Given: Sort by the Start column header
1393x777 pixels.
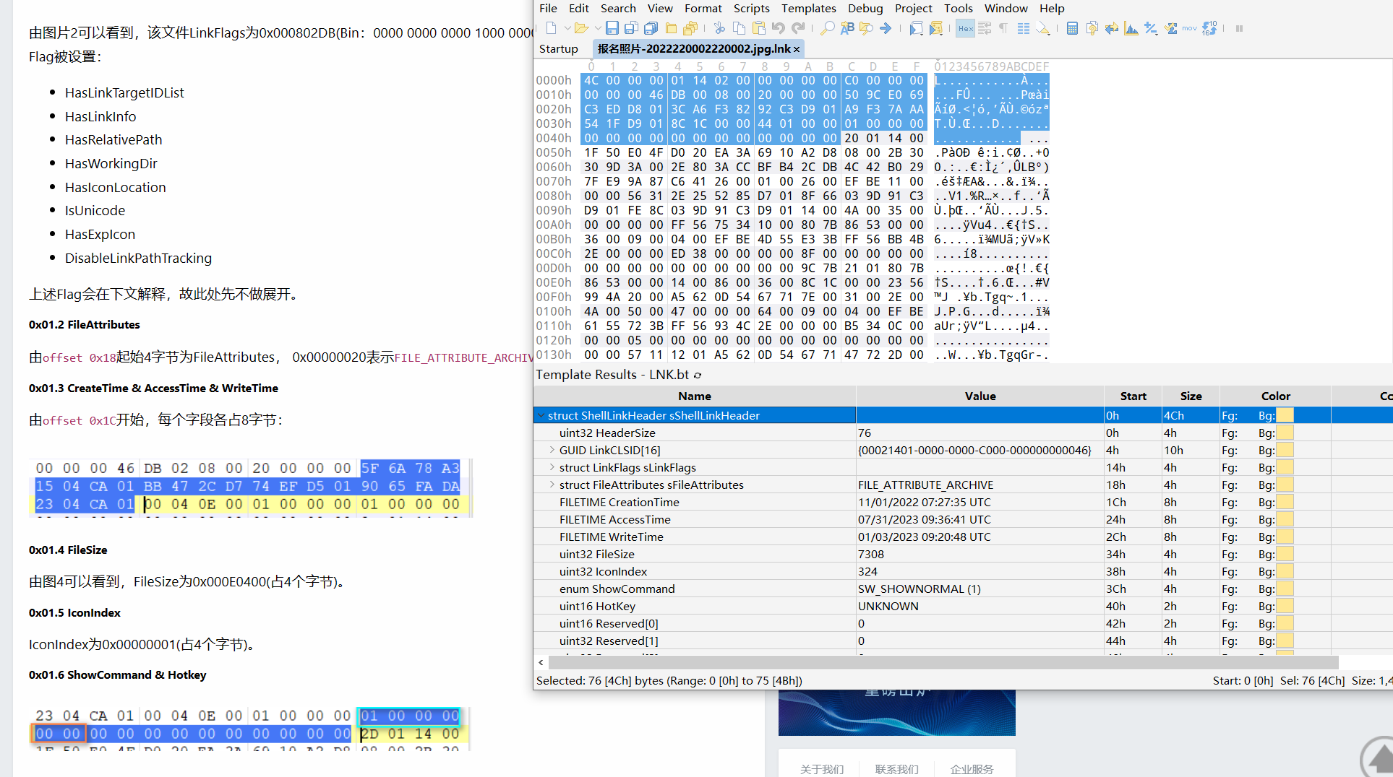Looking at the screenshot, I should (x=1133, y=396).
